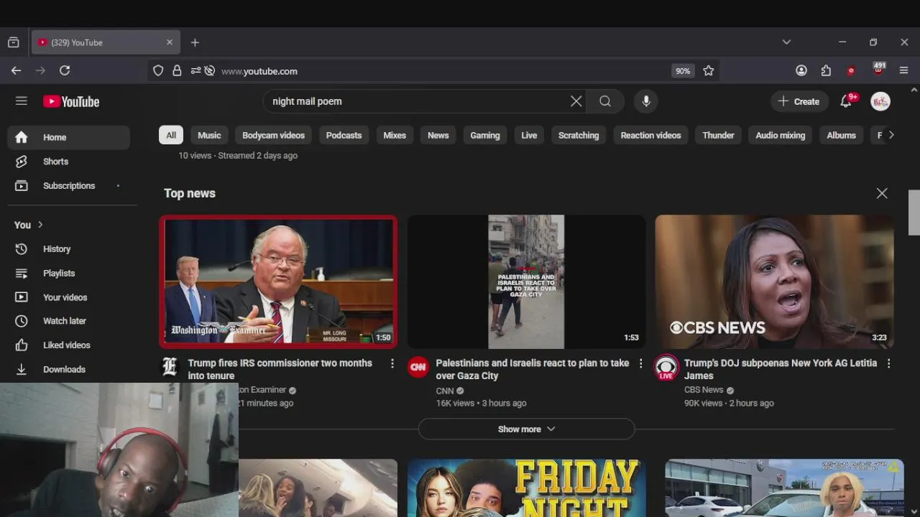Open browser application menu
This screenshot has height=517, width=920.
click(x=904, y=70)
